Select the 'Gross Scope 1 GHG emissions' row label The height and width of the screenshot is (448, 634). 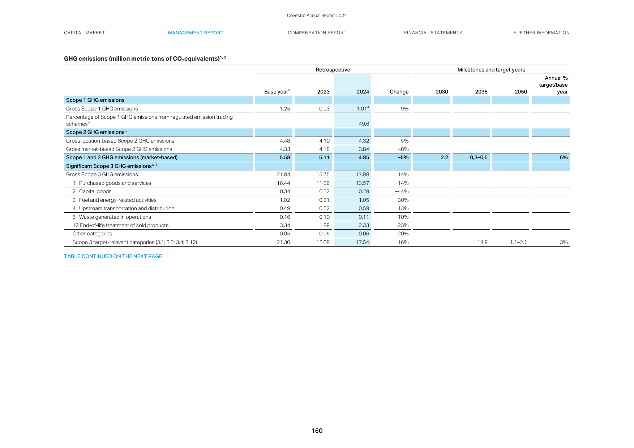102,109
